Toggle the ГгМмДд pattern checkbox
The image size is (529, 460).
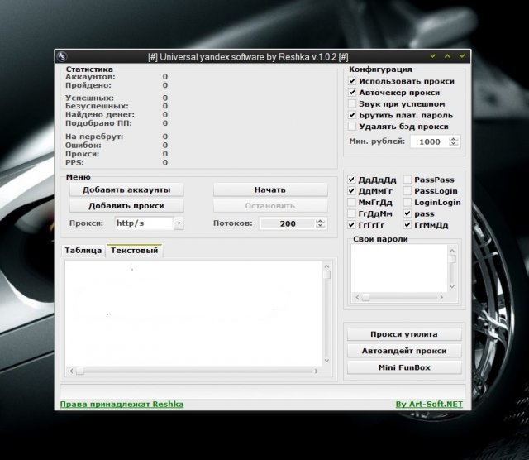point(407,224)
